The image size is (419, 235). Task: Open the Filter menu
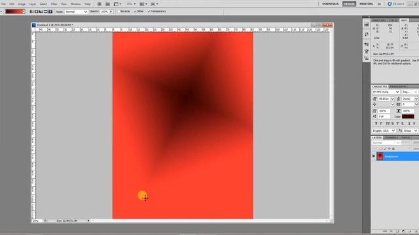click(x=54, y=5)
